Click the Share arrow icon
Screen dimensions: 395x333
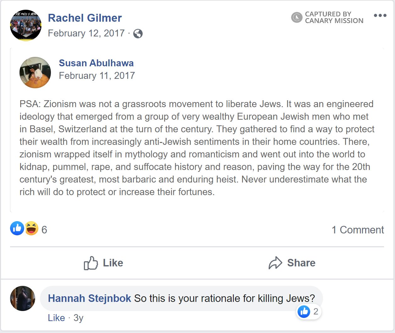click(x=275, y=263)
